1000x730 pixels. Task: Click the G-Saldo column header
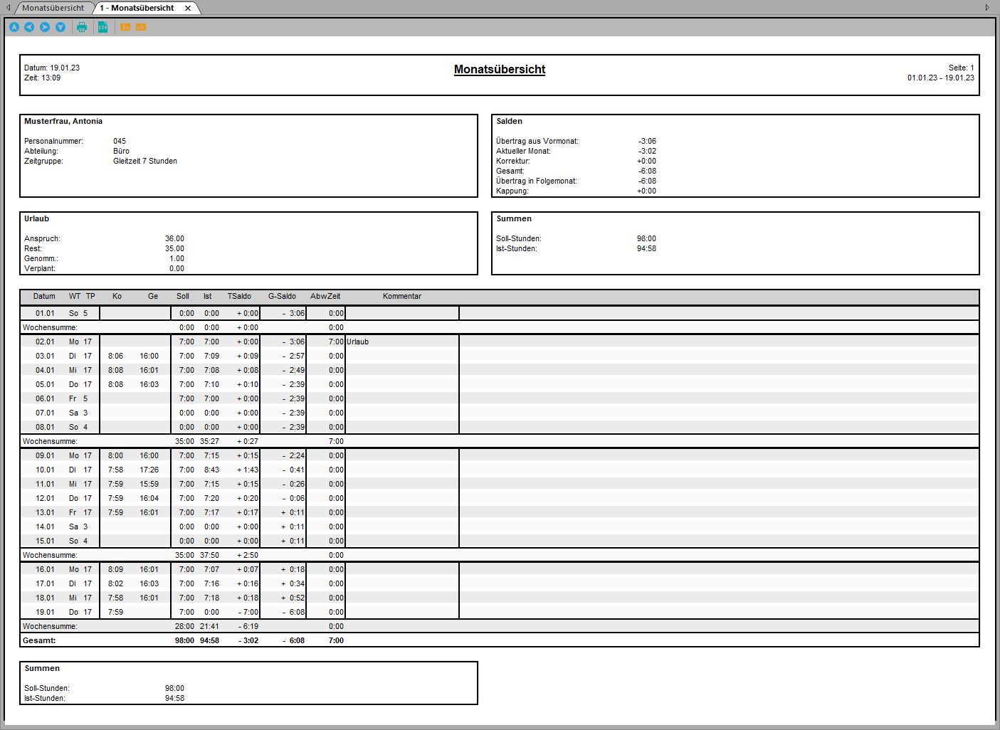(282, 296)
